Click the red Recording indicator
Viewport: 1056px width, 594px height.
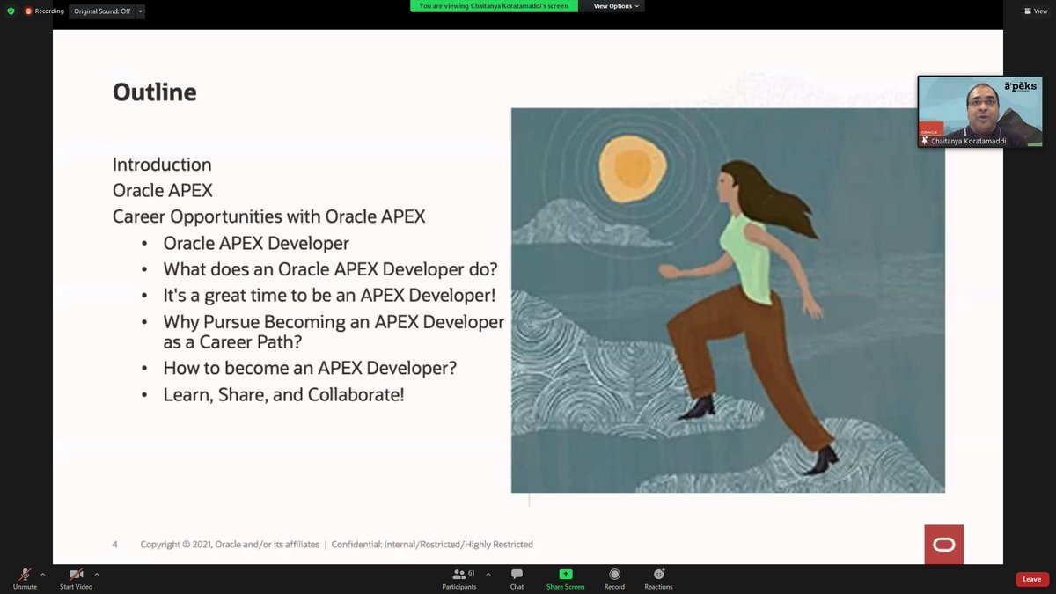click(44, 11)
